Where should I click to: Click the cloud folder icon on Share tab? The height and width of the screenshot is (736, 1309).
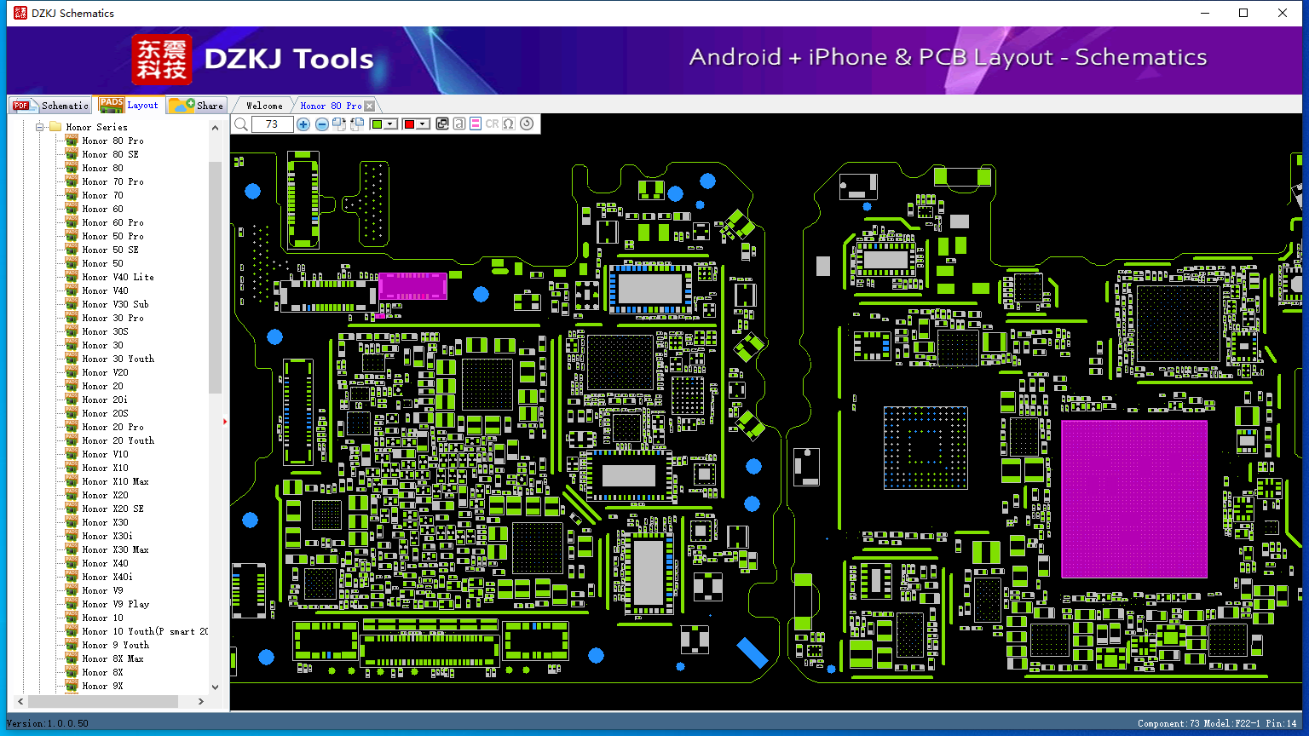(x=182, y=106)
